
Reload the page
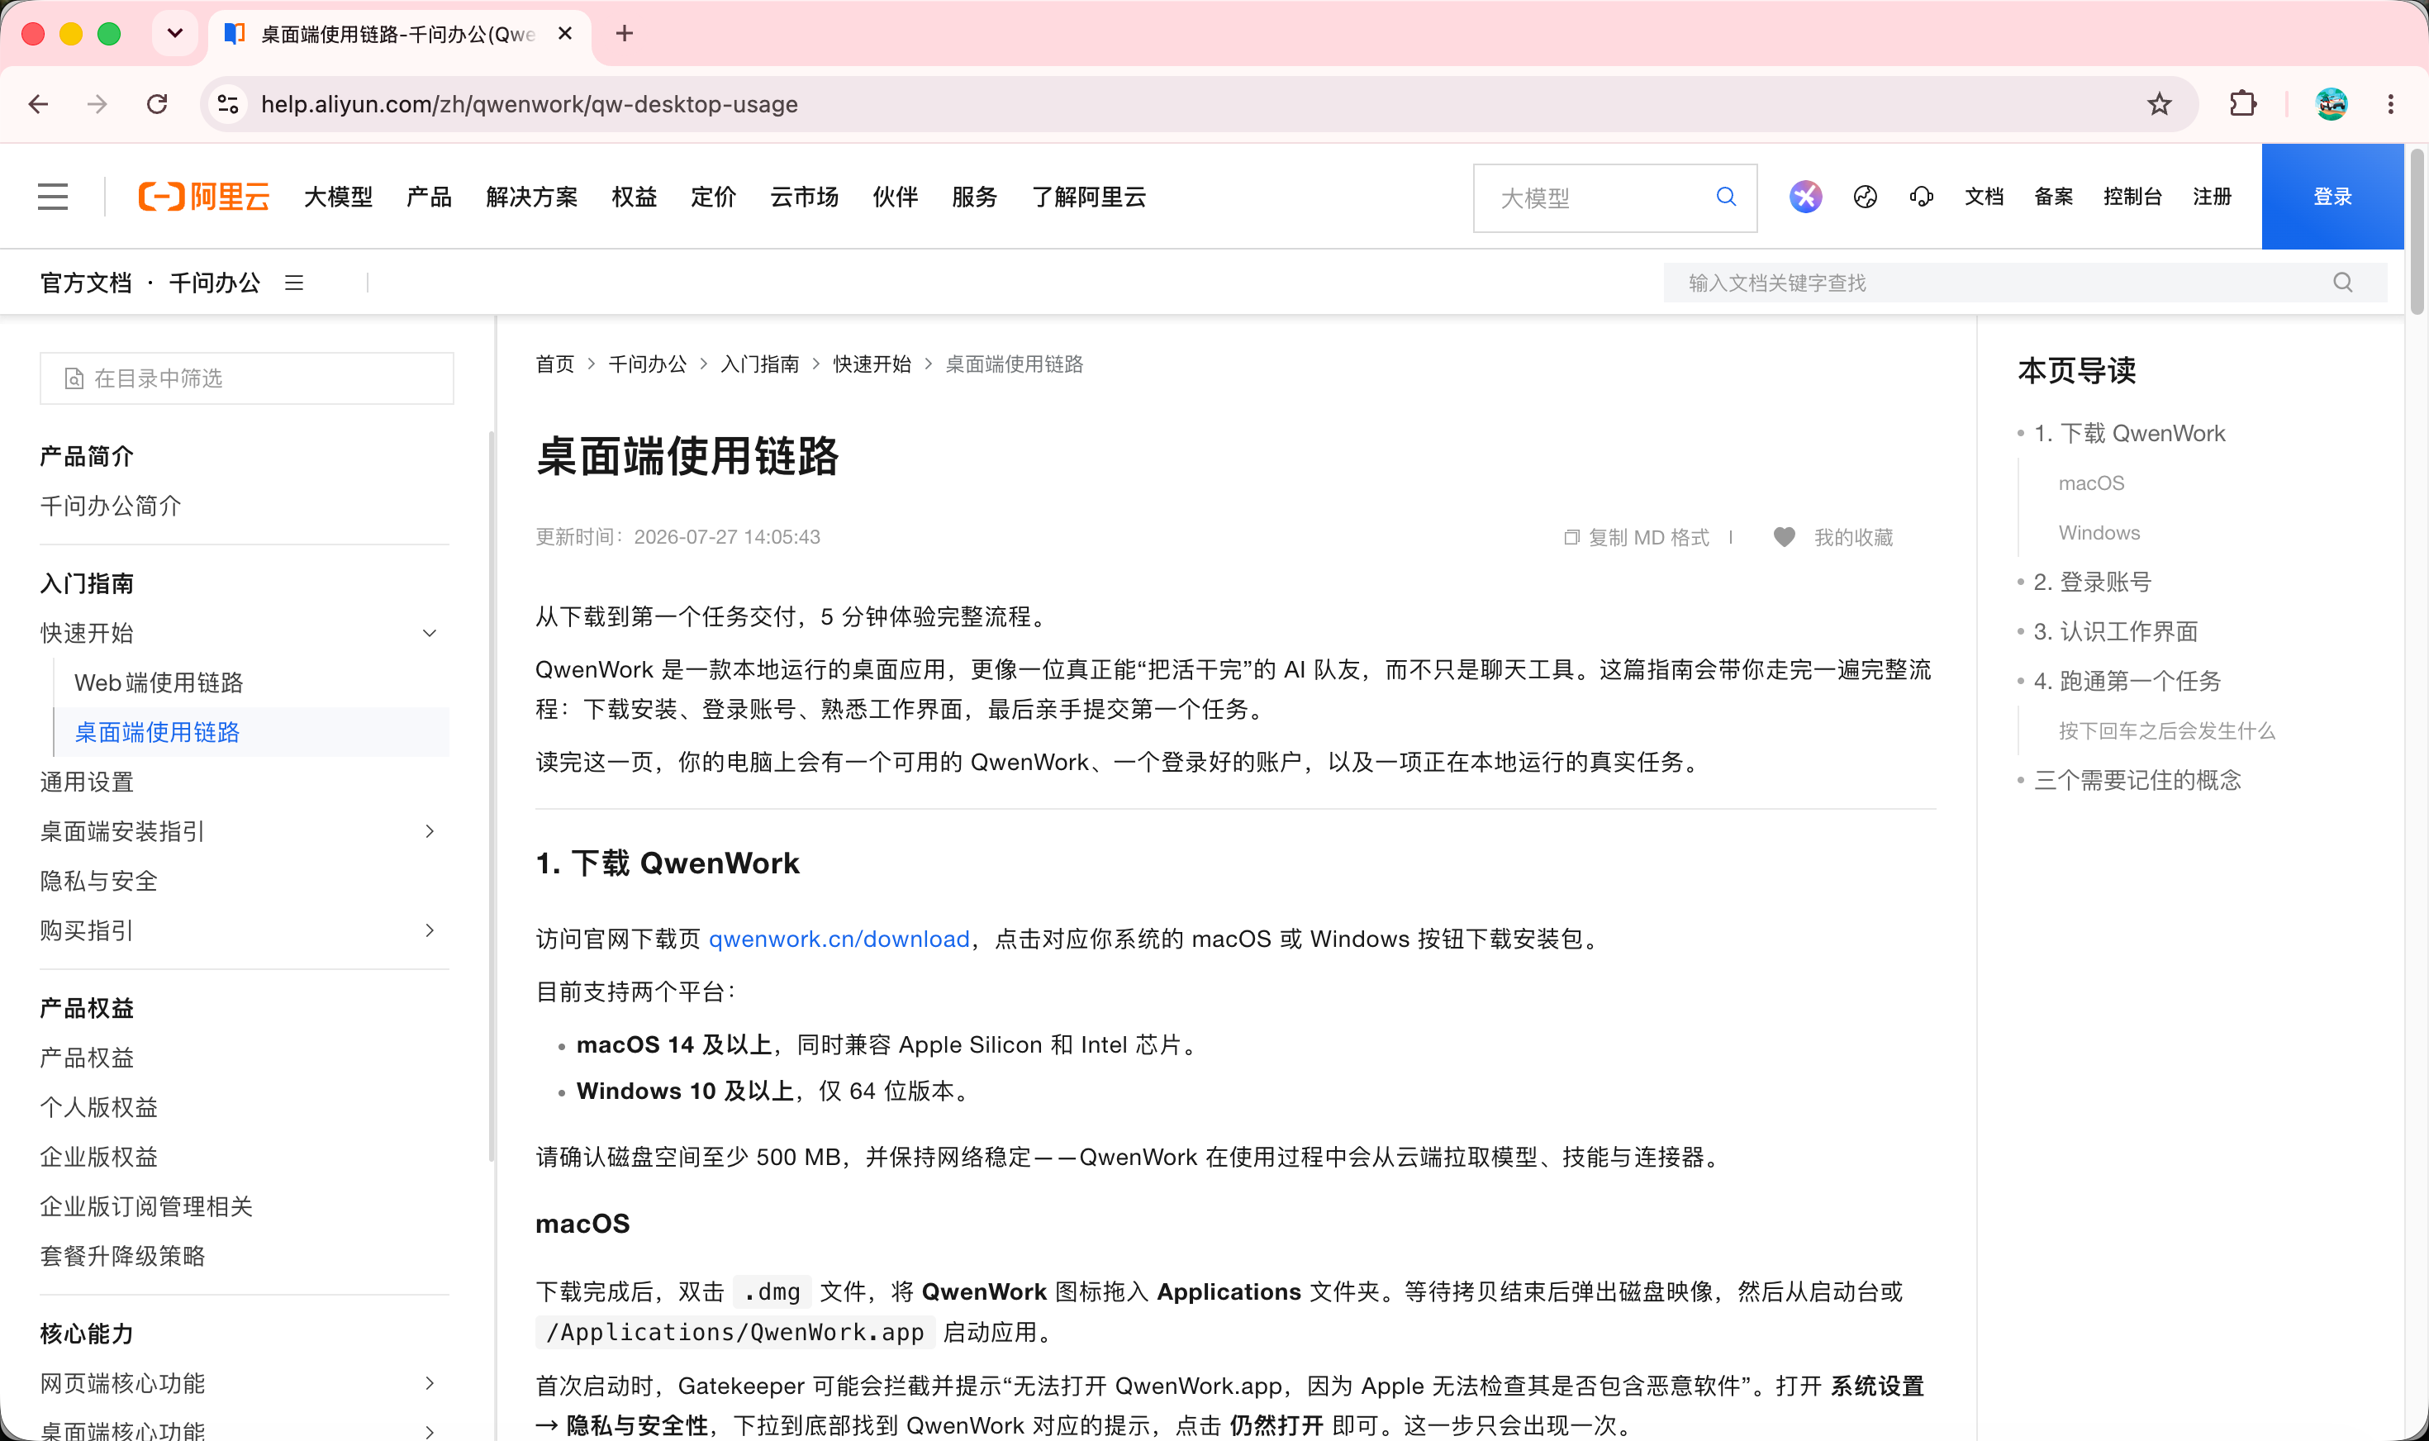tap(156, 104)
